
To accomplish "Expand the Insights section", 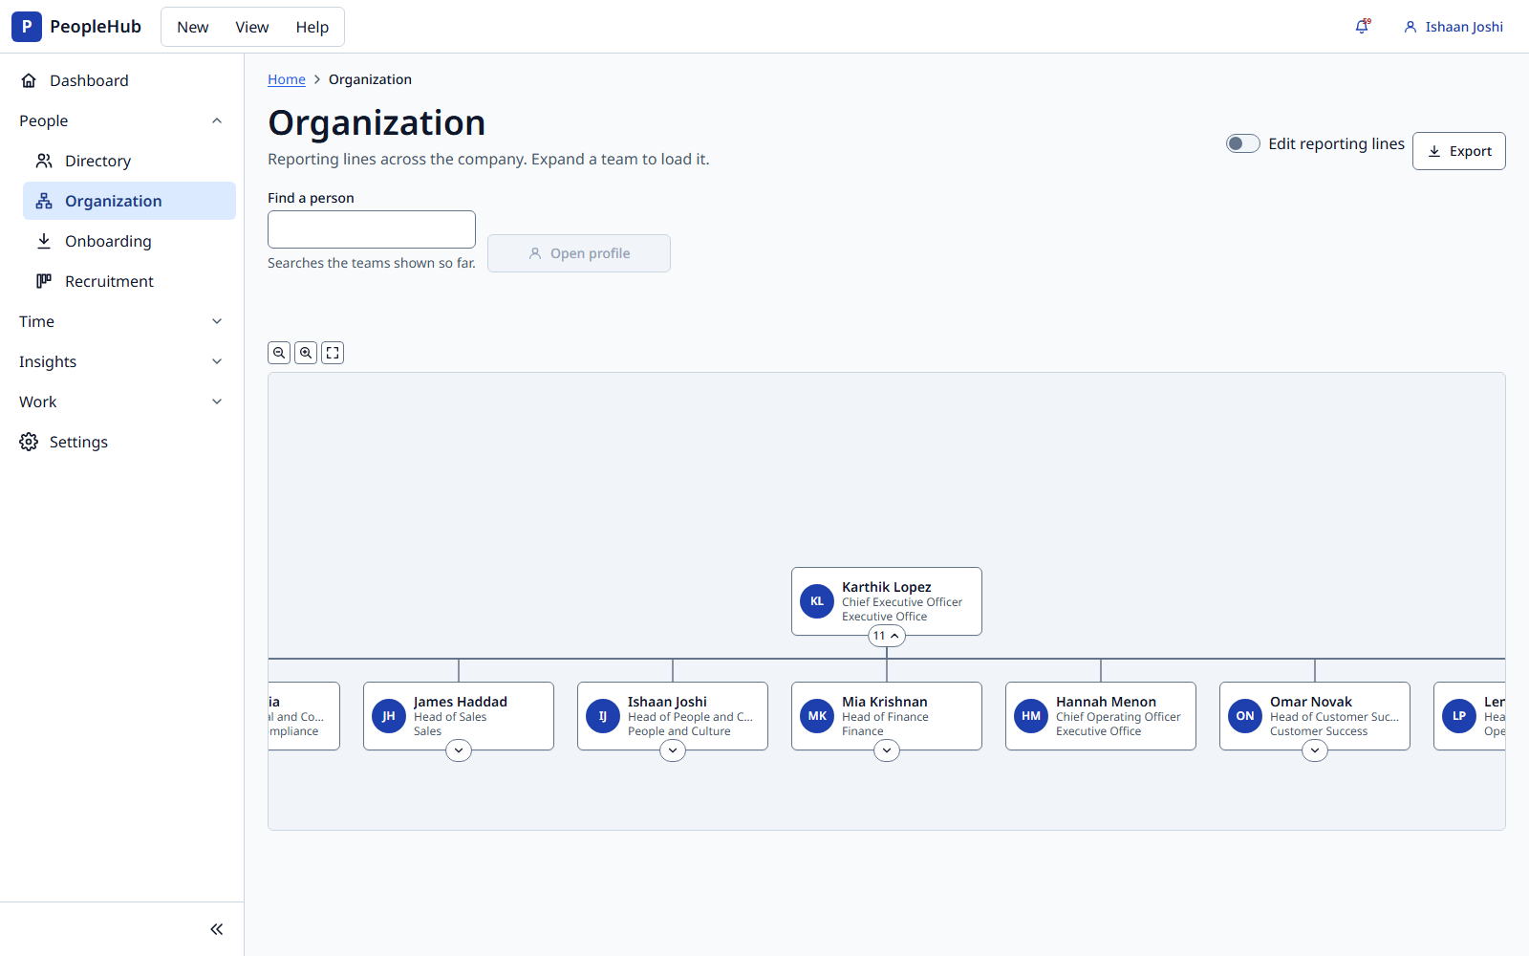I will point(121,361).
